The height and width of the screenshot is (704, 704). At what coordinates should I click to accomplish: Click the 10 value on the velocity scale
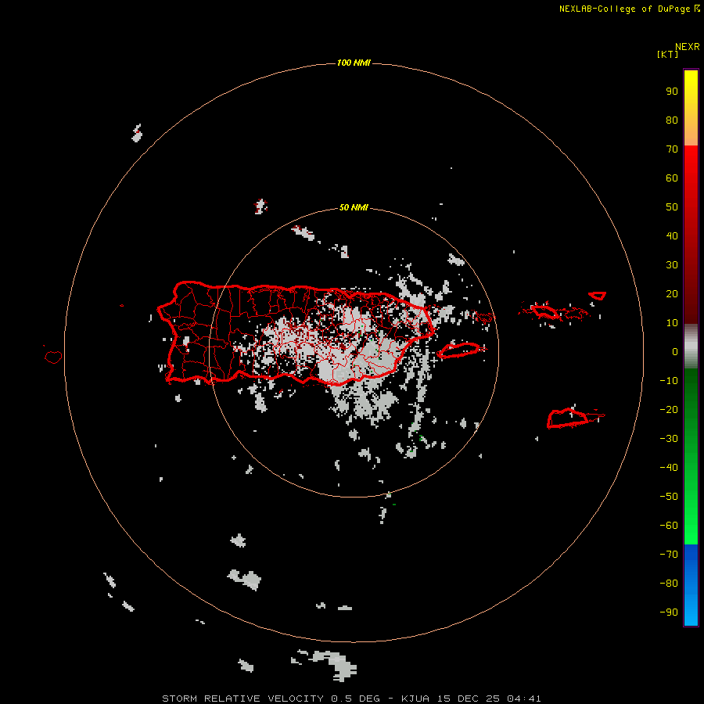[x=672, y=323]
